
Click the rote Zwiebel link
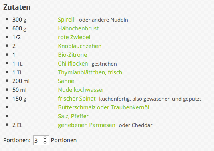tap(74, 37)
